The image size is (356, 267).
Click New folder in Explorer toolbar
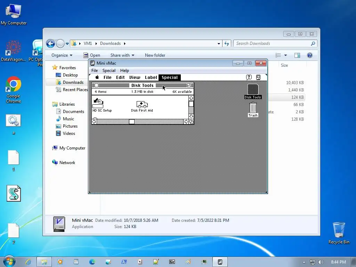click(x=155, y=55)
